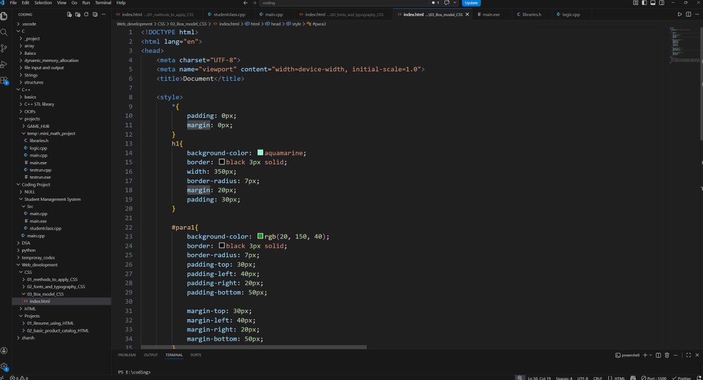This screenshot has height=380, width=703.
Task: Toggle bottom panel visibility
Action: coord(653,3)
